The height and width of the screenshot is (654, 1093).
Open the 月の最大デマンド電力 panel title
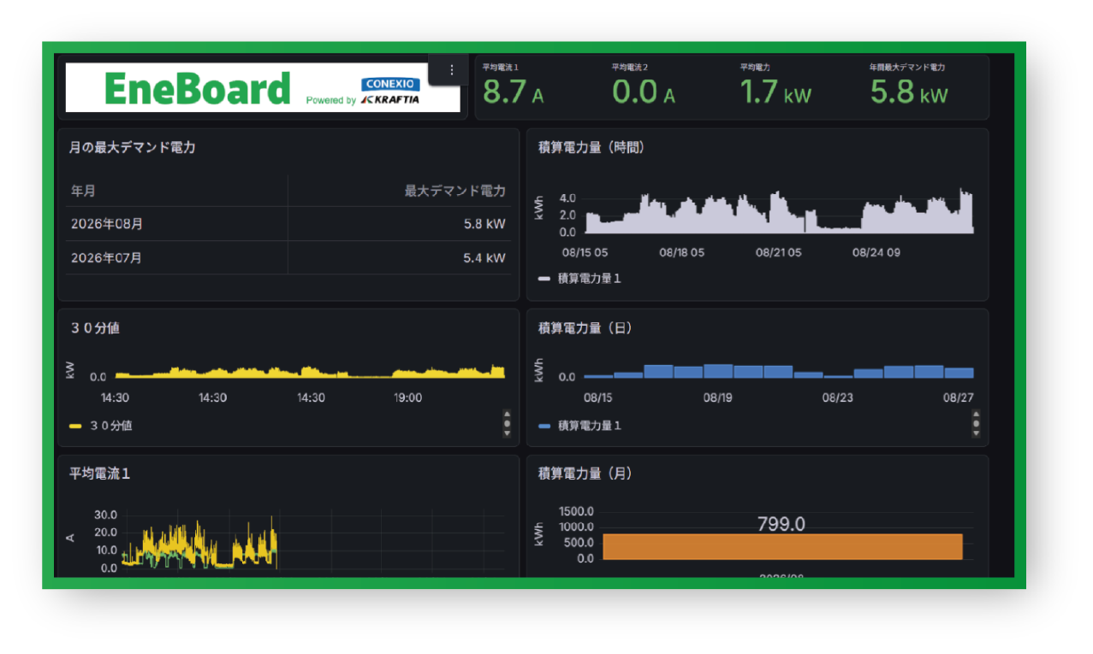[133, 147]
